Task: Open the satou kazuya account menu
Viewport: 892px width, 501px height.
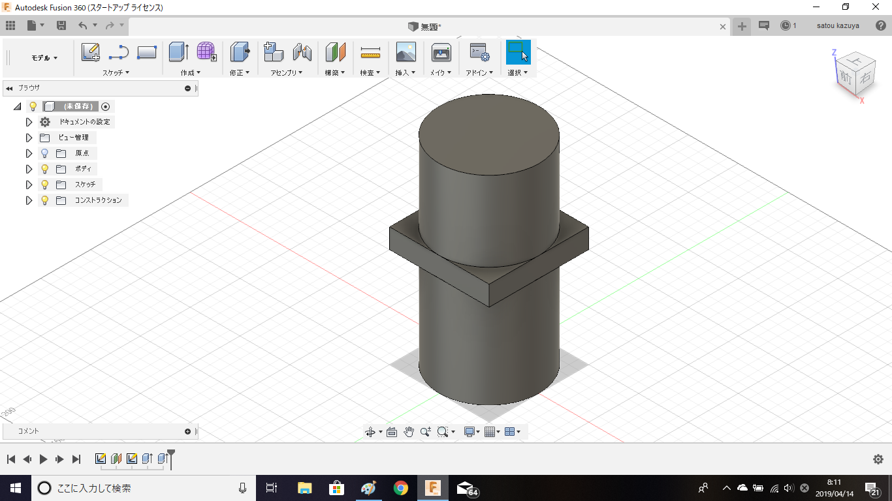Action: point(838,25)
